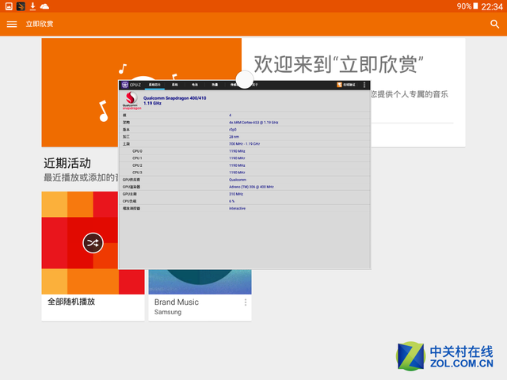
Task: Open the 全部随机播放 shuffle-all card
Action: pos(93,256)
